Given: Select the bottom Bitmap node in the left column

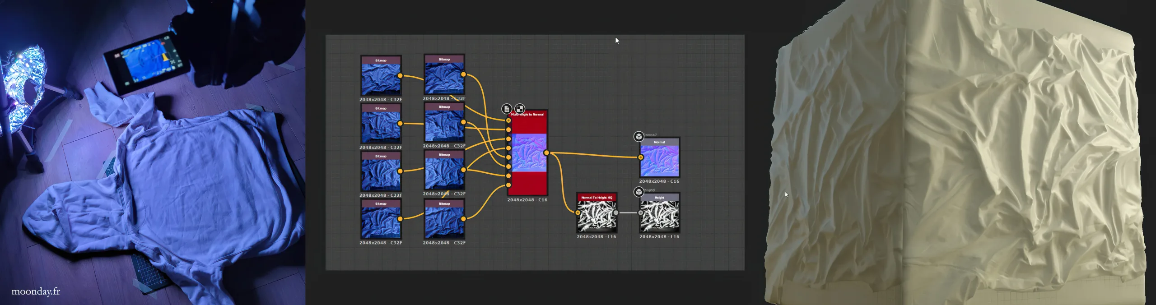Looking at the screenshot, I should [381, 219].
